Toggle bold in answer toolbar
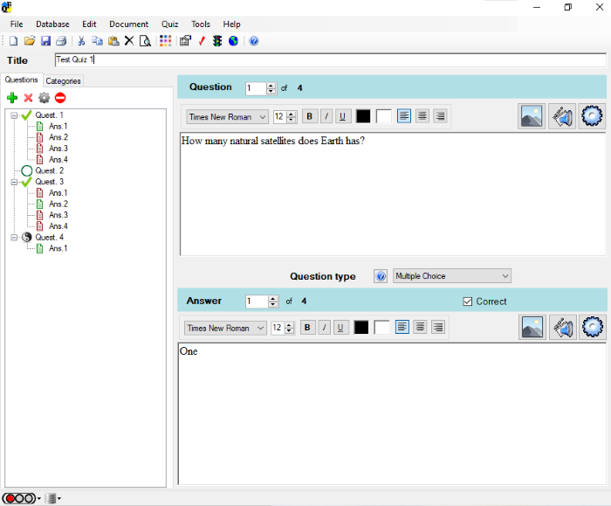Screen dimensions: 611x506 tap(307, 328)
